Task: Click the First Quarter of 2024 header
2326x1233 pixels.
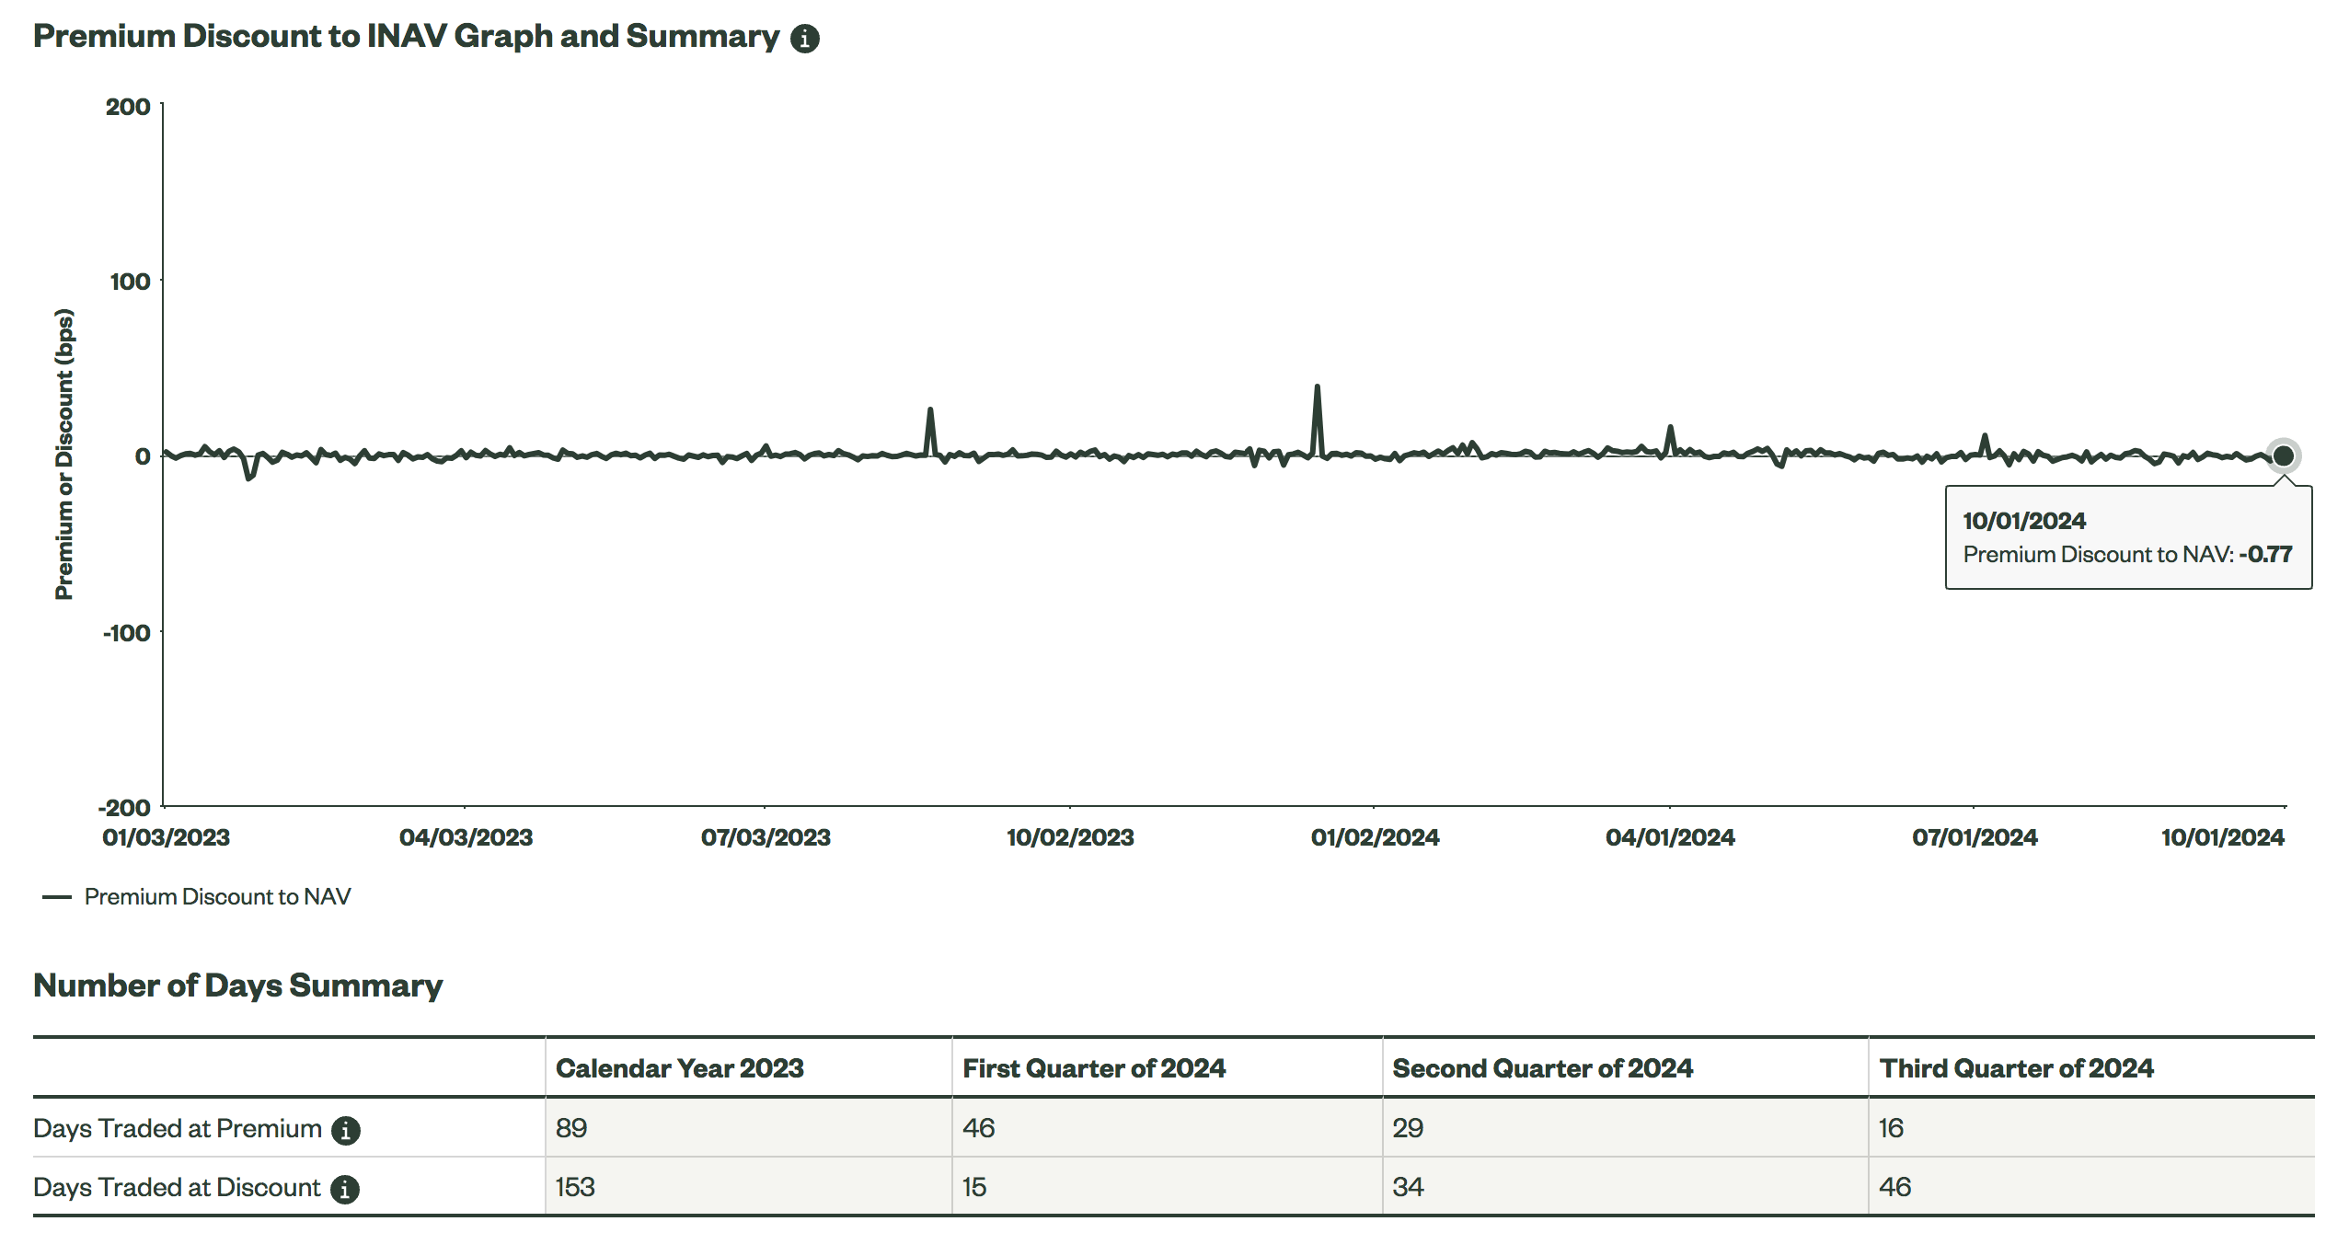Action: coord(1093,1068)
